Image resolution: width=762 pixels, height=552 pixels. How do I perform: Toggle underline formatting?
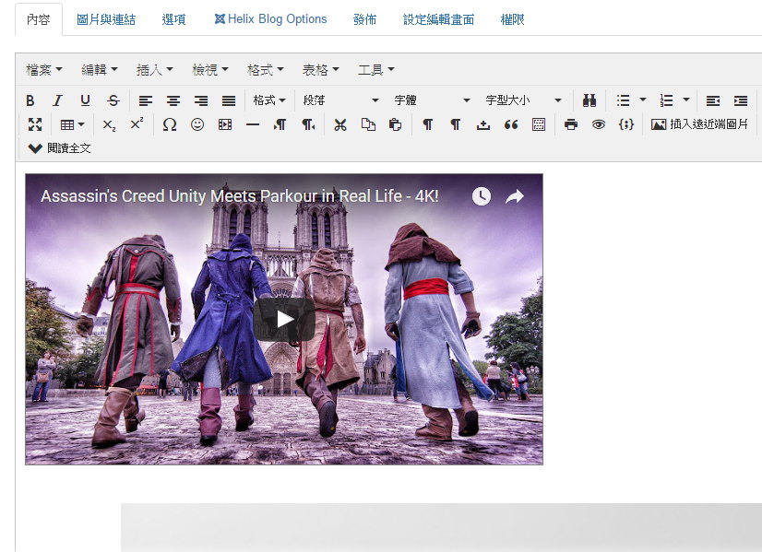point(85,100)
